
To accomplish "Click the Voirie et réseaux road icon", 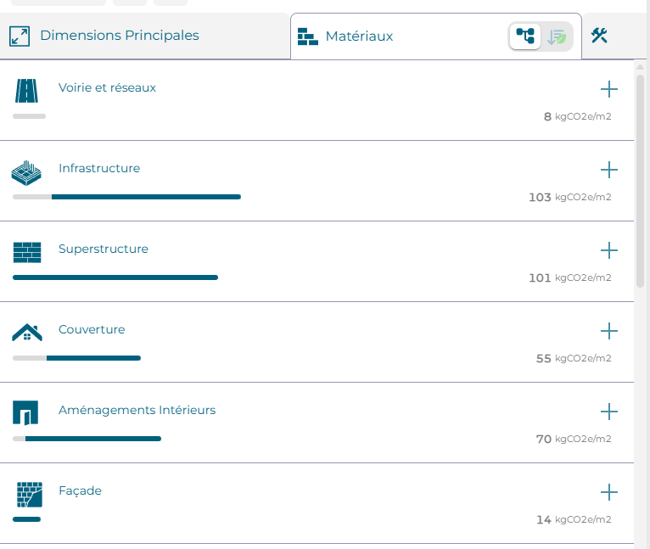I will (x=26, y=91).
